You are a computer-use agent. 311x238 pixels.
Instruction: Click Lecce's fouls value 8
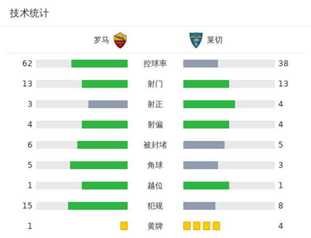coord(280,206)
